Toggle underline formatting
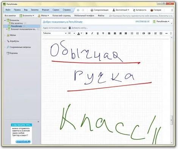This screenshot has width=178, height=149. pyautogui.click(x=98, y=33)
